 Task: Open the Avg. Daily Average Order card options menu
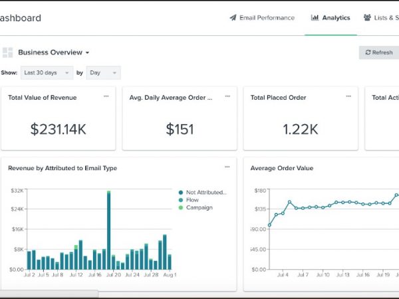(x=227, y=96)
